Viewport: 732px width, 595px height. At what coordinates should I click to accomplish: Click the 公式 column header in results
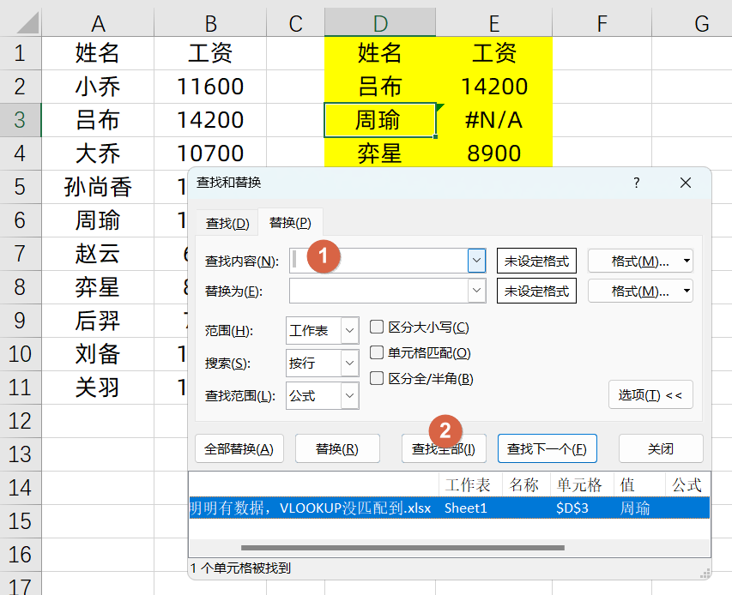pyautogui.click(x=687, y=484)
